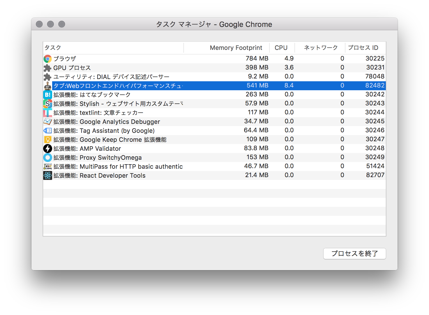Click the Google Keep lightbulb icon
This screenshot has width=429, height=315.
pyautogui.click(x=48, y=140)
